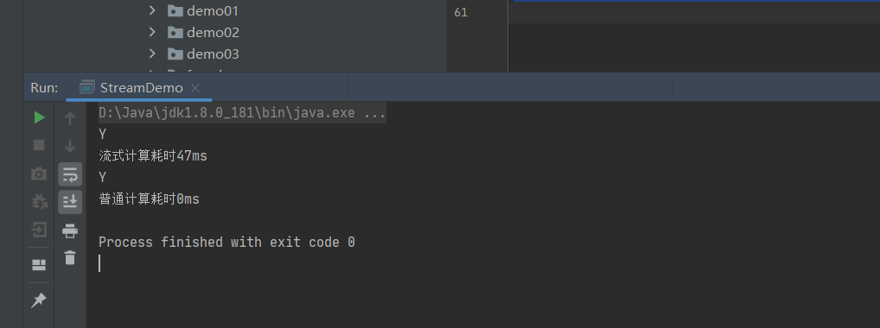The width and height of the screenshot is (880, 328).
Task: Click the Up the Stack Trace arrow
Action: tap(70, 117)
